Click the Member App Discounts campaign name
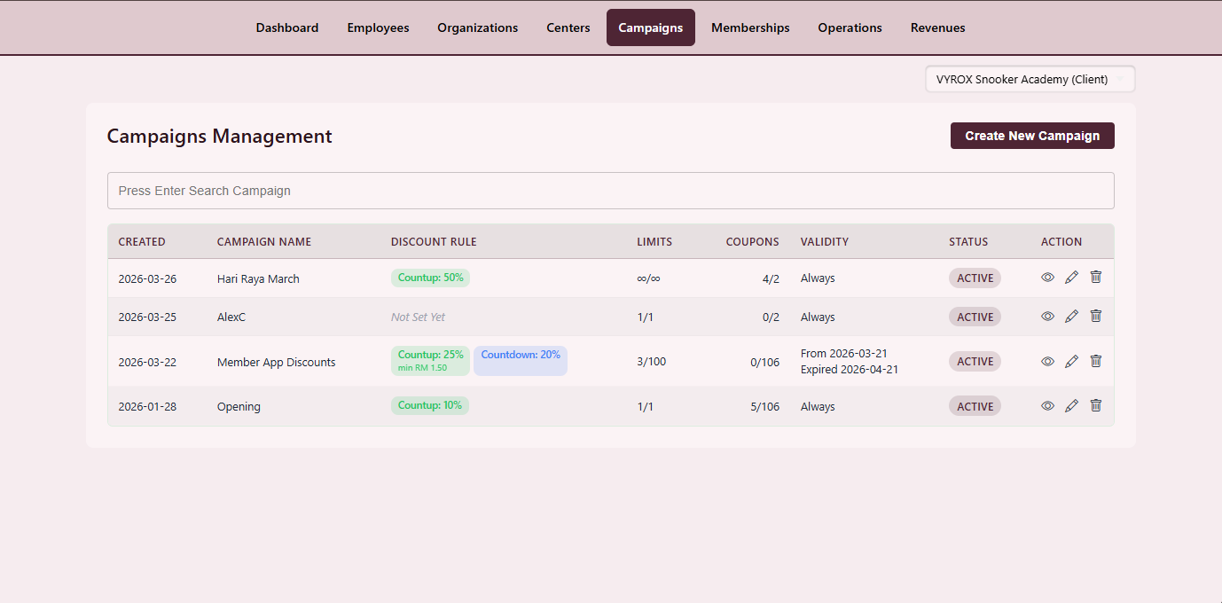The image size is (1222, 603). point(277,362)
